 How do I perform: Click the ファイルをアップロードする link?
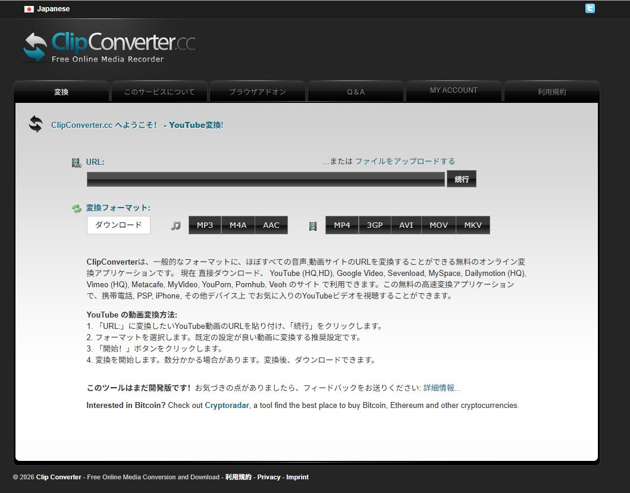tap(406, 161)
